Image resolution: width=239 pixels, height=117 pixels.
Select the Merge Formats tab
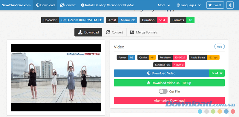pyautogui.click(x=144, y=32)
